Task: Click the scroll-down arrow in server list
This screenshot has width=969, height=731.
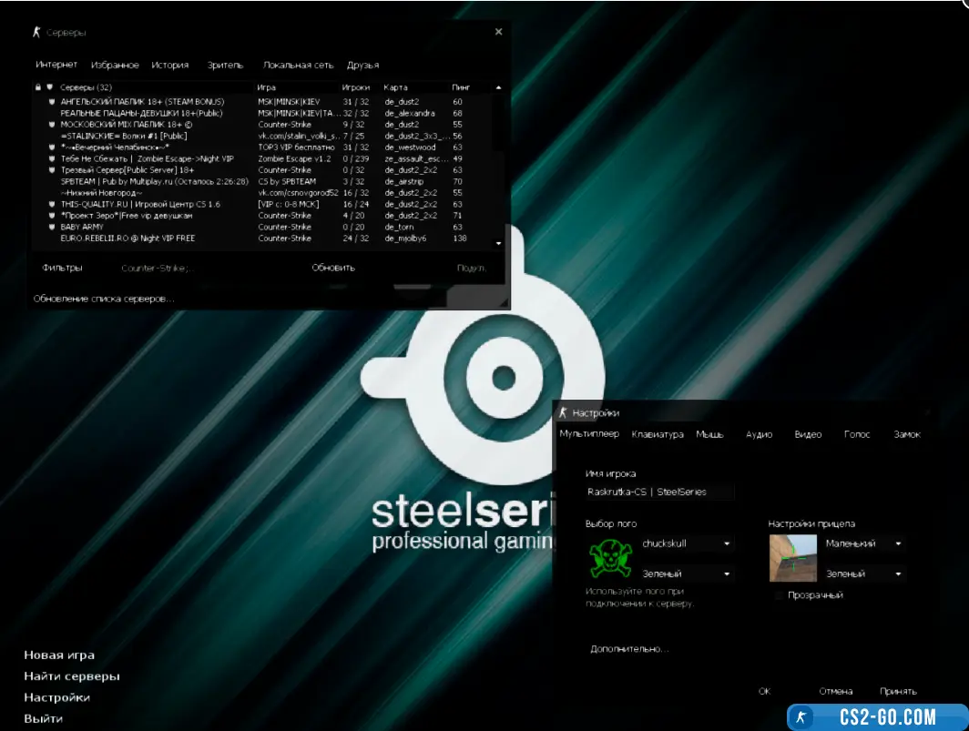Action: 498,244
